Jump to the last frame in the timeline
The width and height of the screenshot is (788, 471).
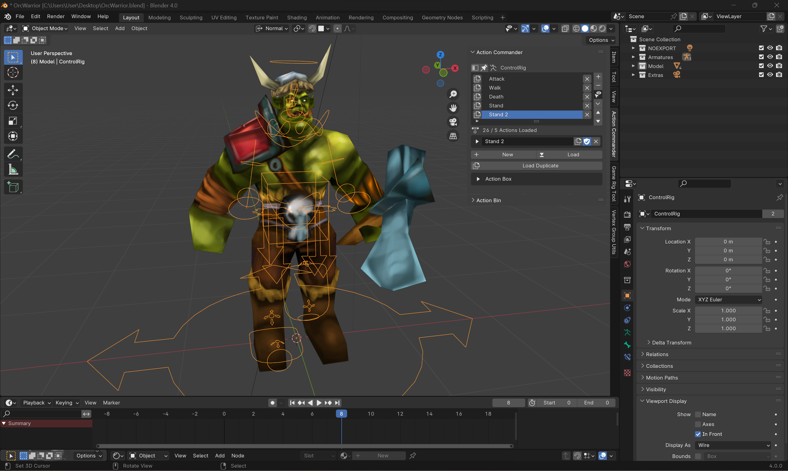point(337,402)
